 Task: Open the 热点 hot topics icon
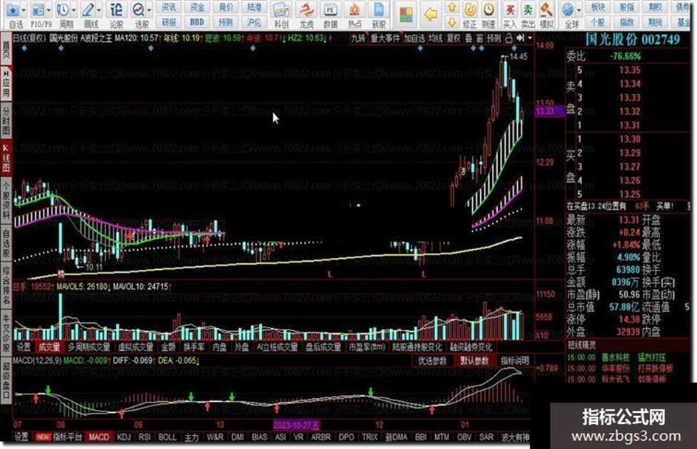pos(354,10)
